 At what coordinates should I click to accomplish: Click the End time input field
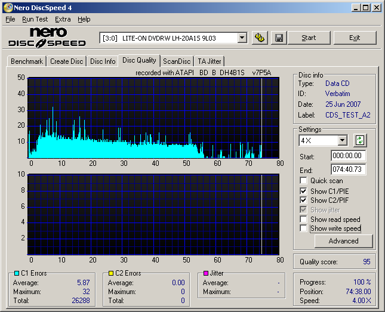click(349, 169)
